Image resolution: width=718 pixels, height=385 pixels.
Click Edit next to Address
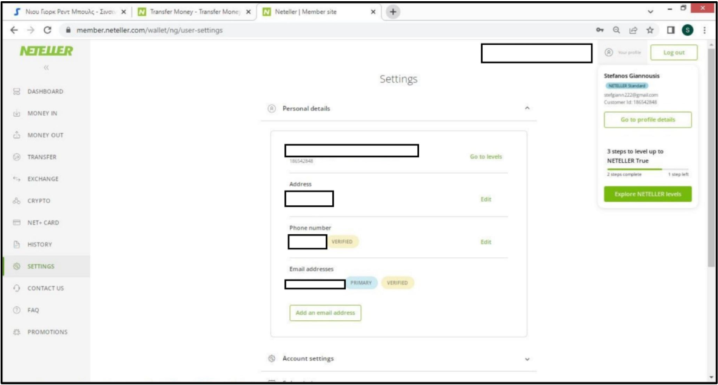[x=486, y=199]
